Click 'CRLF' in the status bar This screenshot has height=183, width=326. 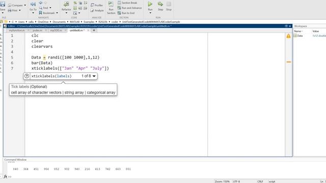pos(260,181)
